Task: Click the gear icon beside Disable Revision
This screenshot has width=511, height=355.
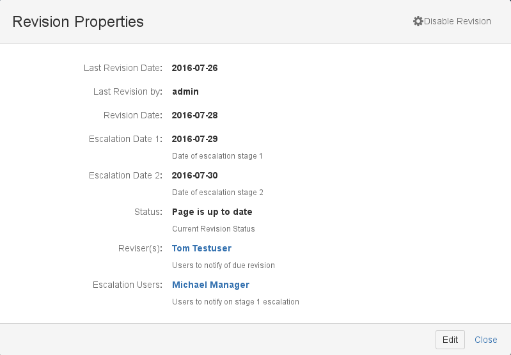Action: tap(418, 21)
